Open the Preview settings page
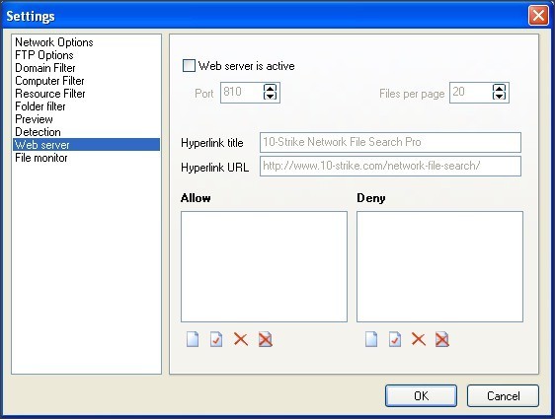This screenshot has width=555, height=419. [86, 119]
